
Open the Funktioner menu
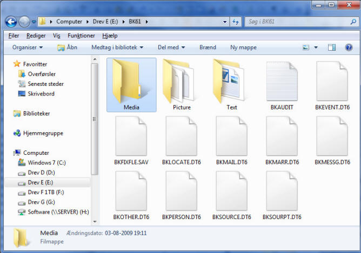pyautogui.click(x=81, y=36)
